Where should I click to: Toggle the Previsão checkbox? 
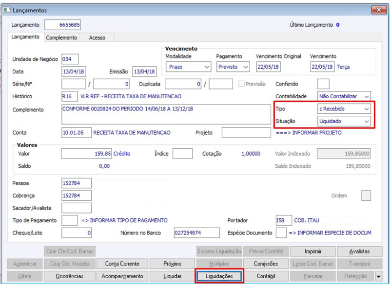241,84
